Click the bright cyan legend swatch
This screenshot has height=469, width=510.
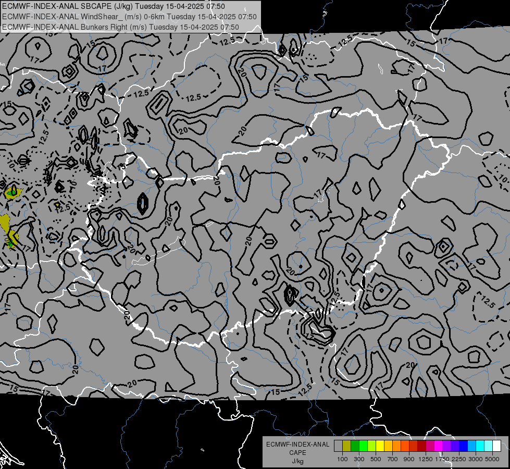480,446
